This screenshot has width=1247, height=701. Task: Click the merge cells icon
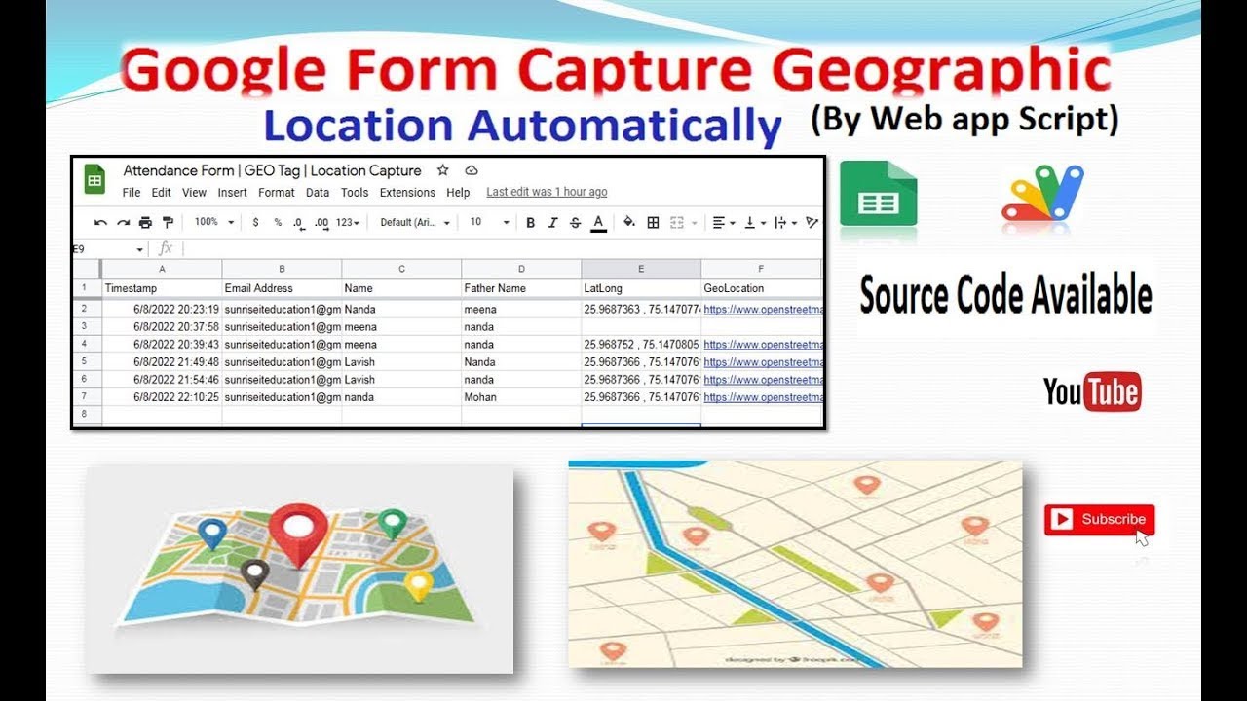[677, 223]
